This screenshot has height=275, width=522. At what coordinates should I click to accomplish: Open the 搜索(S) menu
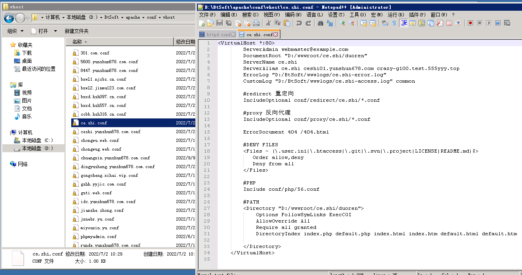tap(251, 15)
